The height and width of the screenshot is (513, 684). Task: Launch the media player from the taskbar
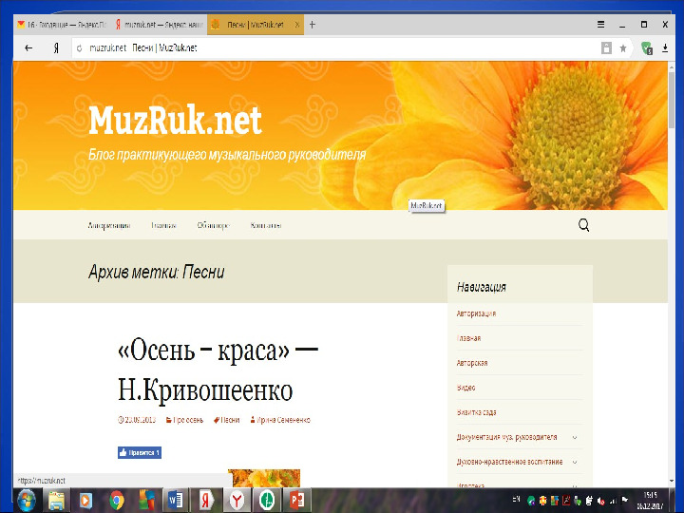click(x=85, y=501)
